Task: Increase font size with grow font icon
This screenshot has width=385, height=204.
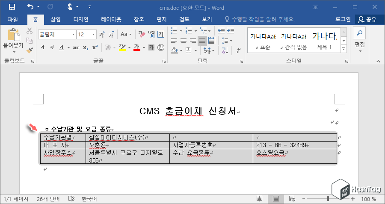Action: coord(102,35)
